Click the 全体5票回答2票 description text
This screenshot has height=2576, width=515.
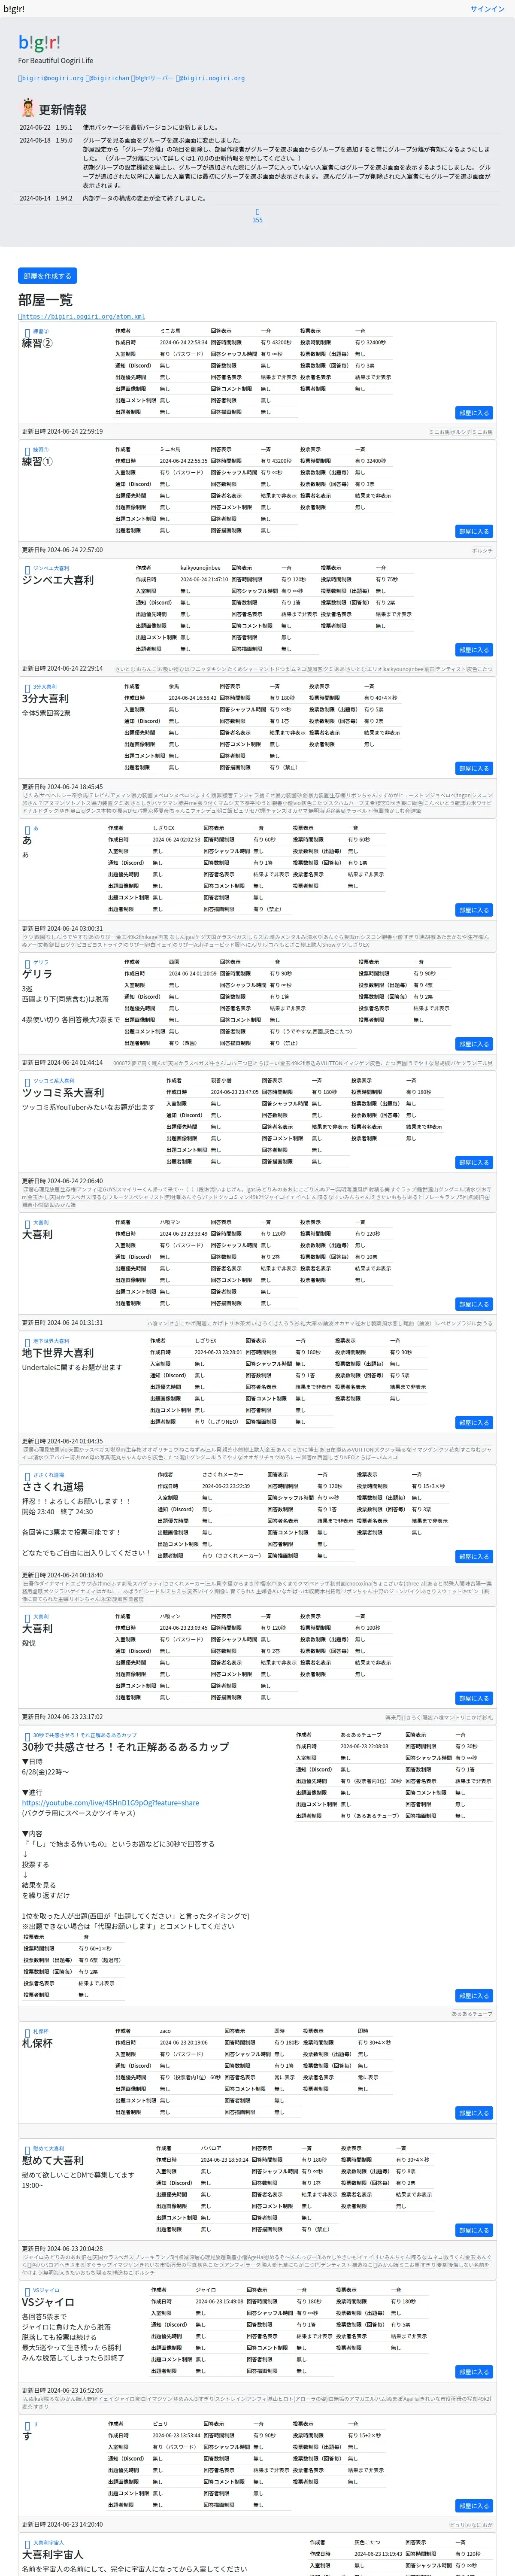coord(46,713)
